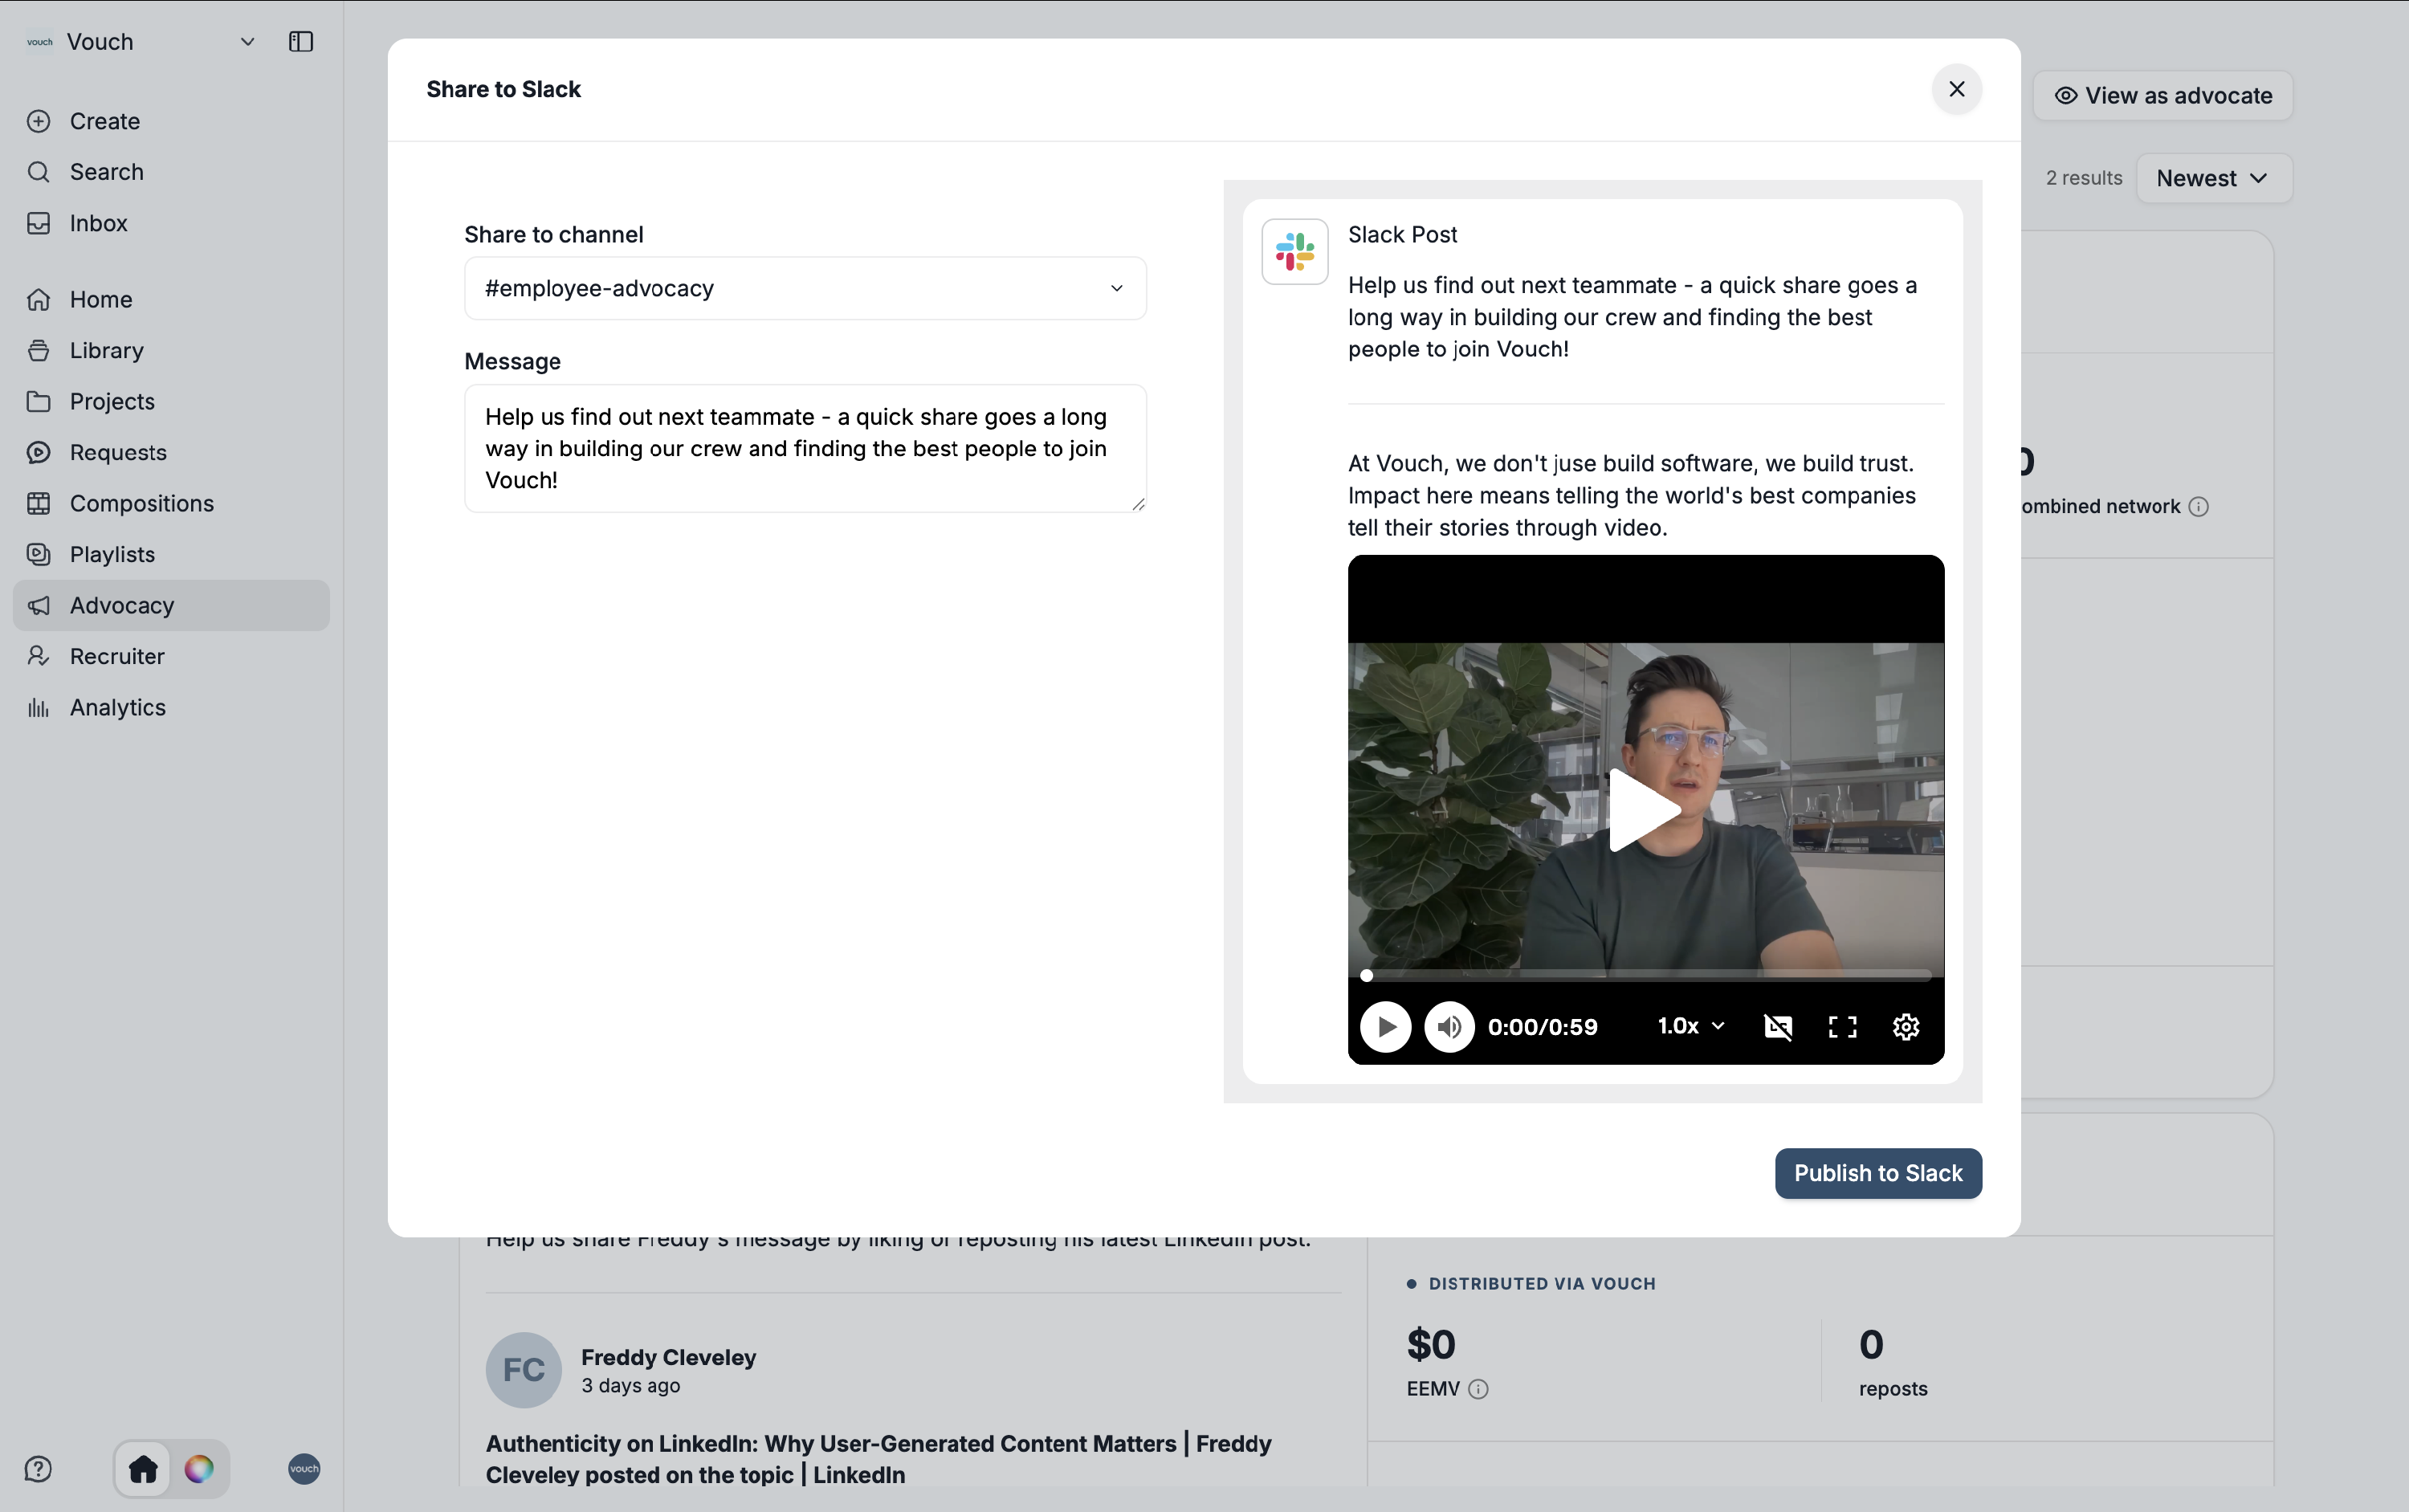2409x1512 pixels.
Task: Click the $0 EEMV value
Action: [x=1431, y=1345]
